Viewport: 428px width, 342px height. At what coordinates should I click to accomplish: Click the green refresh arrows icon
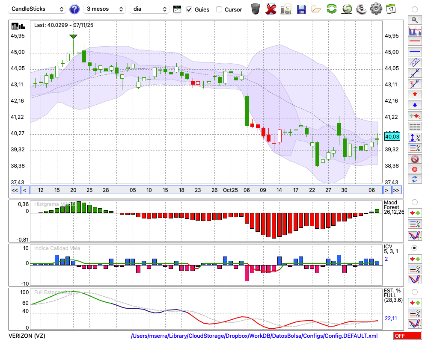coord(331,9)
